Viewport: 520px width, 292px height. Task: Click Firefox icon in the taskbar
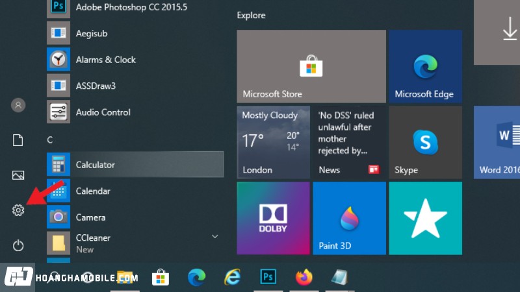[x=303, y=278]
